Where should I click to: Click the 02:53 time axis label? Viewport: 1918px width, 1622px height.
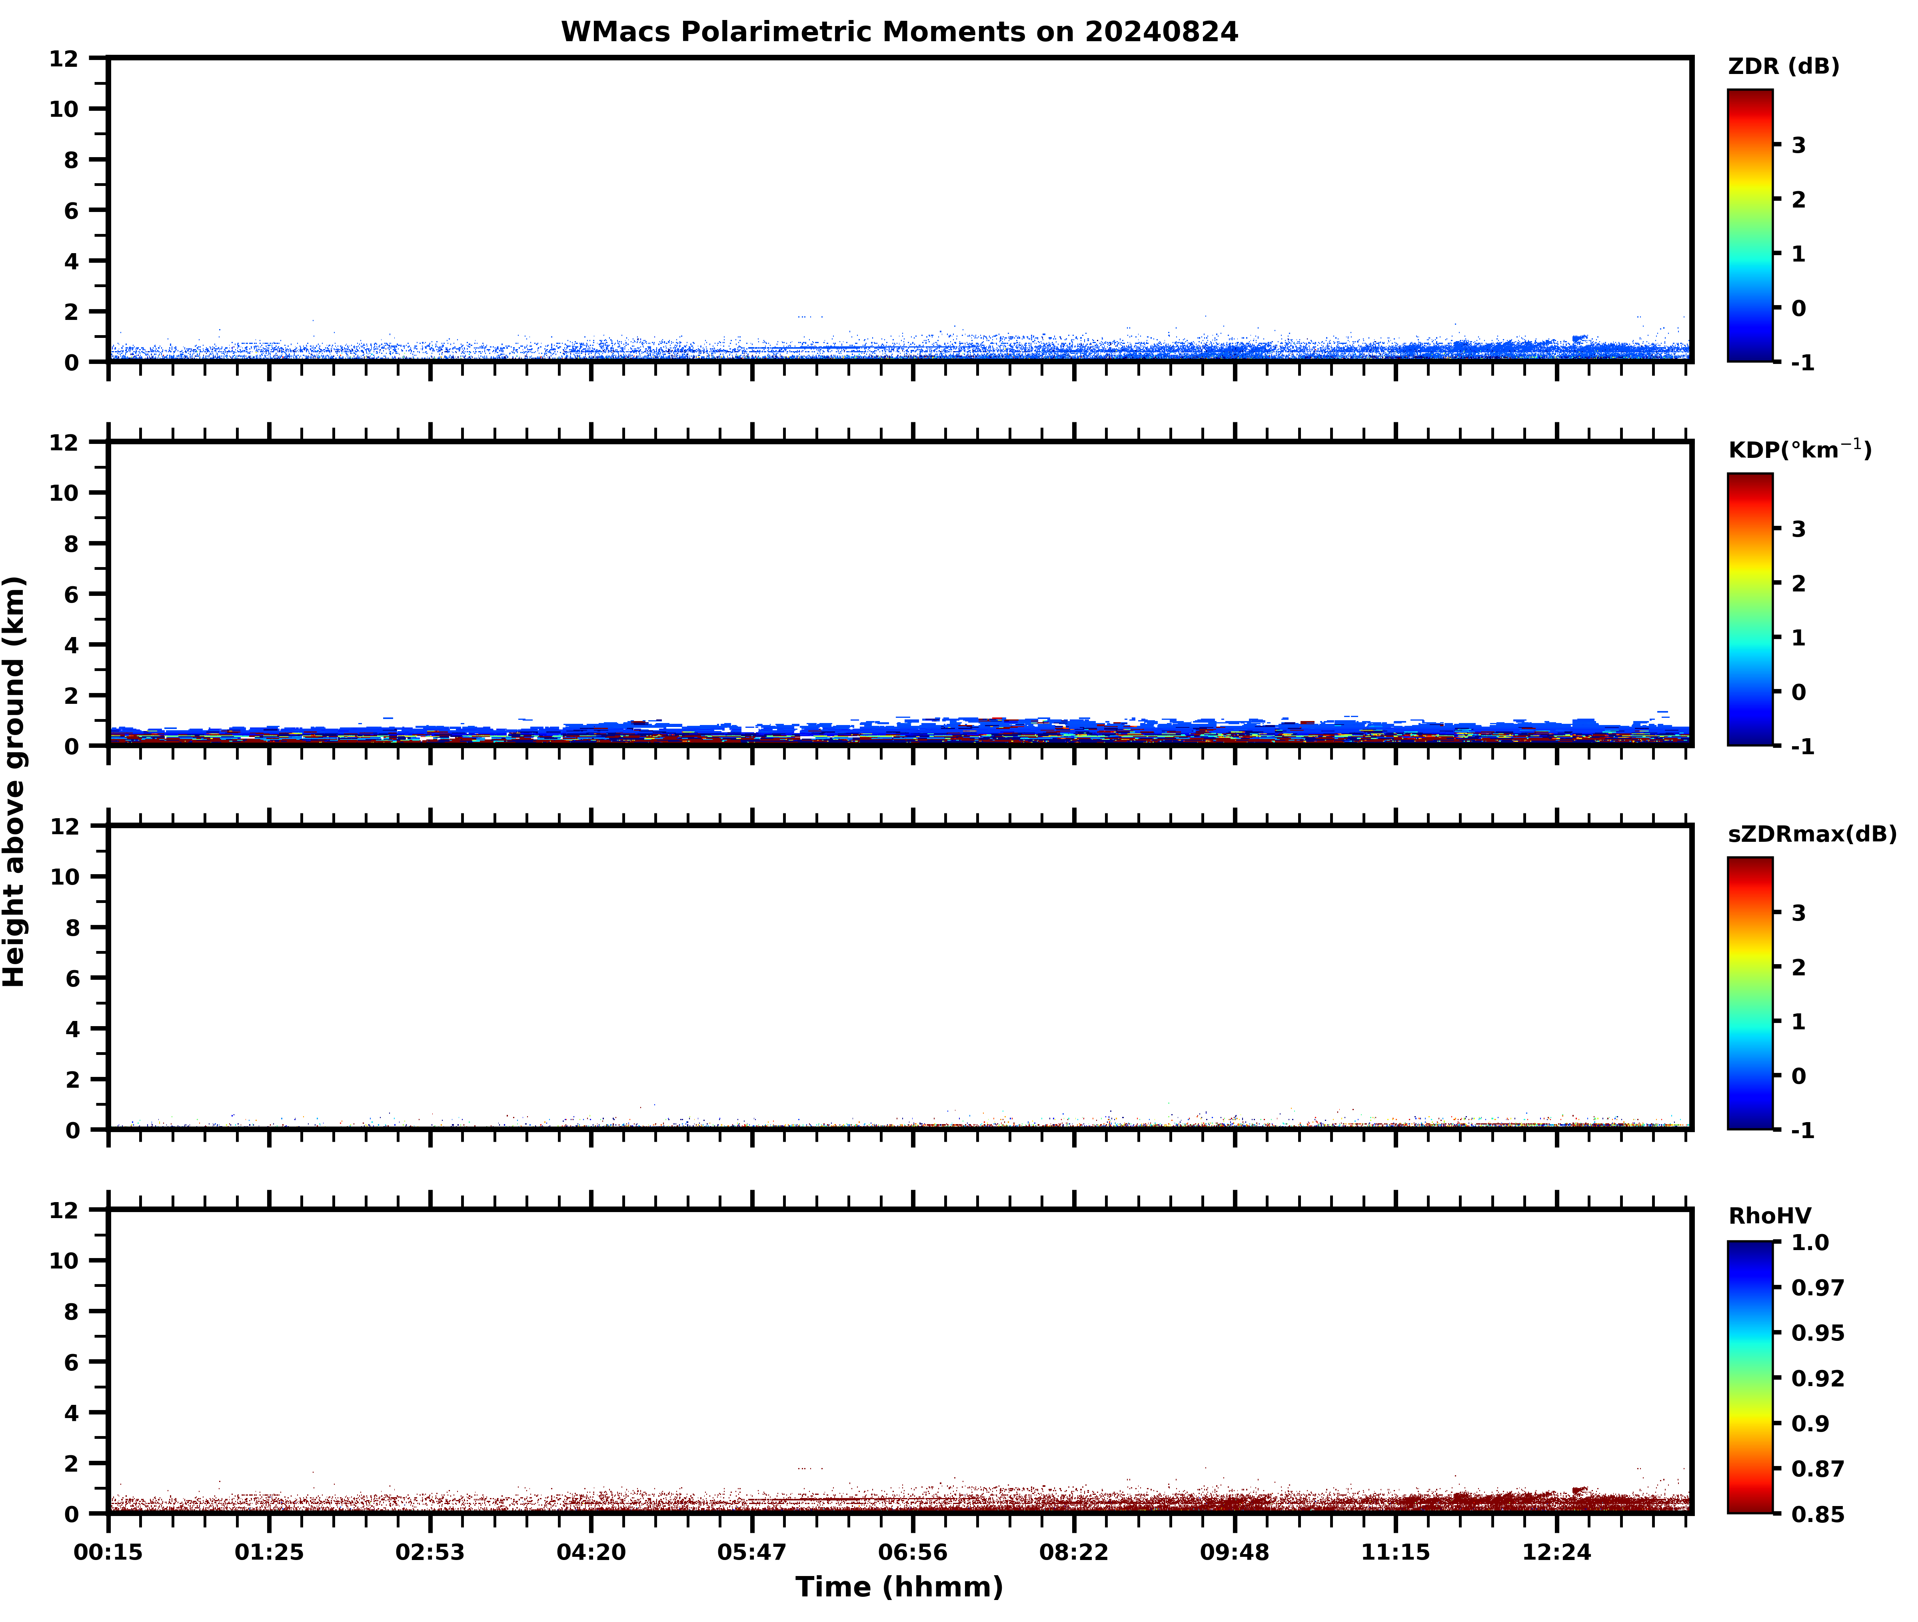click(430, 1552)
